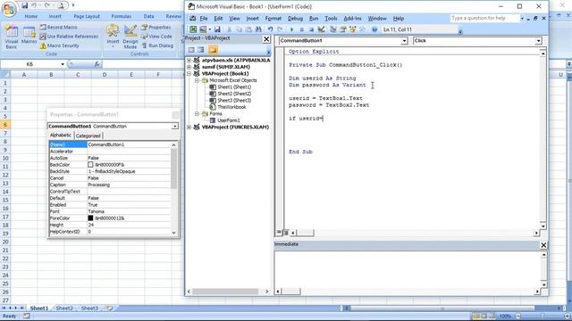Click View Code icon in Project pane
The width and height of the screenshot is (572, 321).
click(x=191, y=50)
